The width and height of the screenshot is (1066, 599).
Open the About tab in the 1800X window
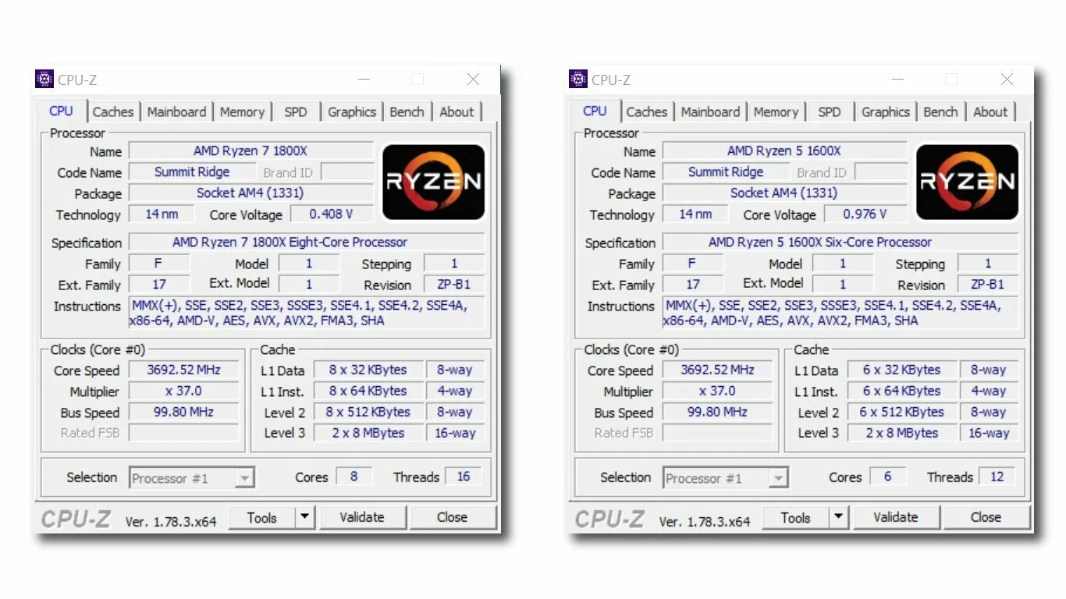(x=457, y=112)
